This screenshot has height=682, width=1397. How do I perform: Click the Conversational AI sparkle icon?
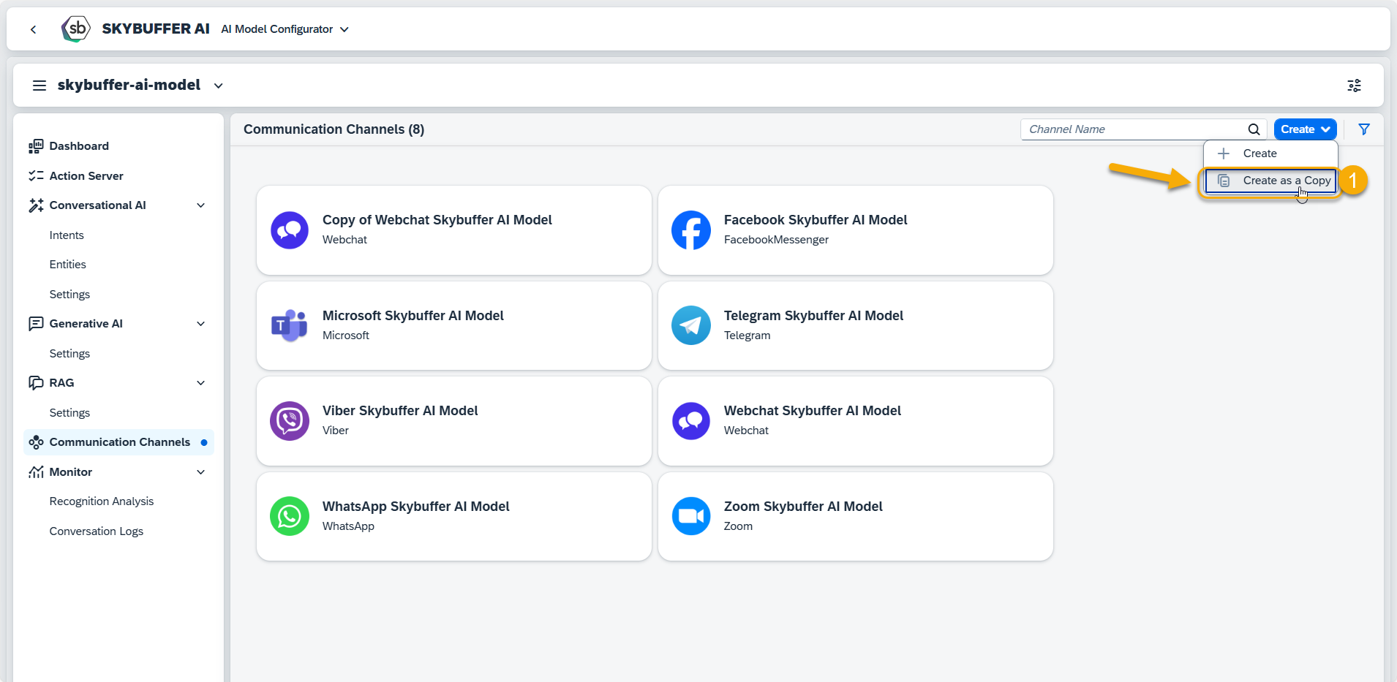tap(36, 205)
